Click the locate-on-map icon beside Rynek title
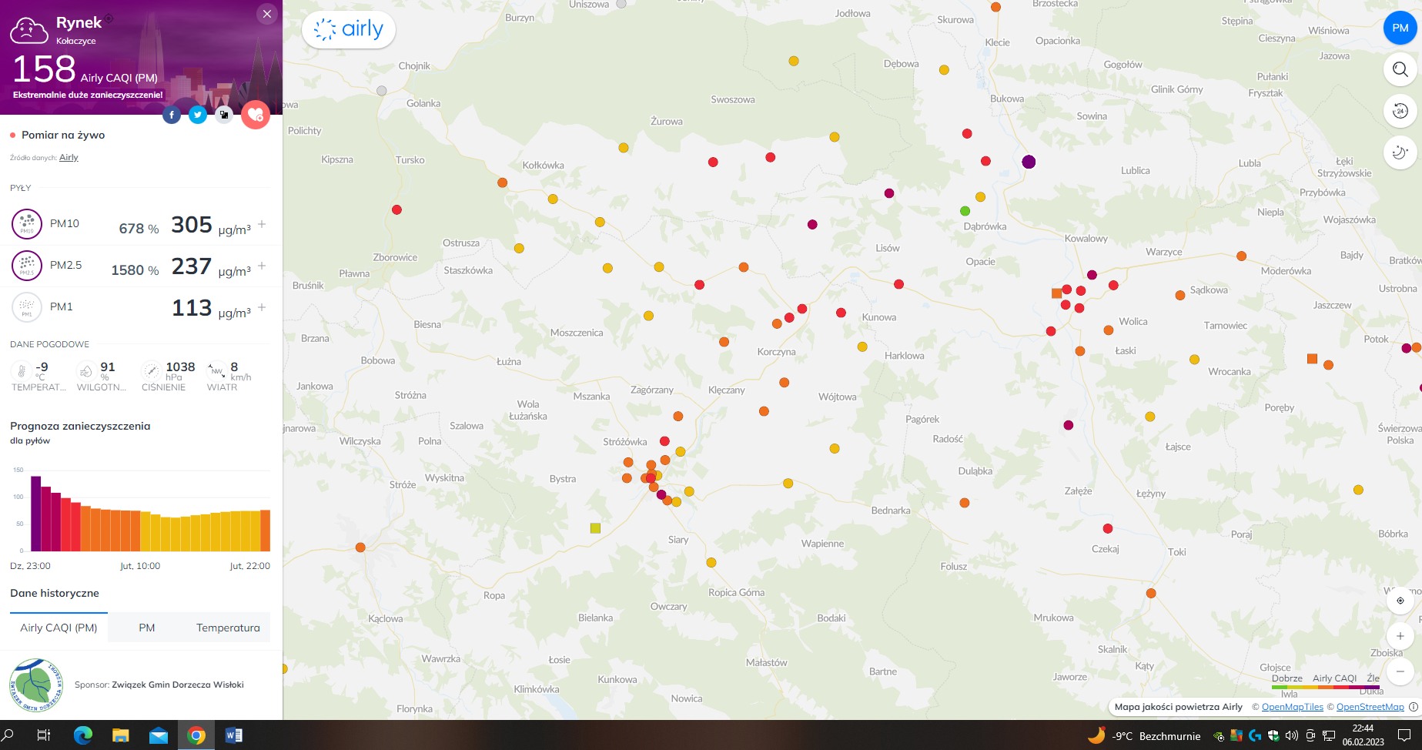1422x750 pixels. 109,18
